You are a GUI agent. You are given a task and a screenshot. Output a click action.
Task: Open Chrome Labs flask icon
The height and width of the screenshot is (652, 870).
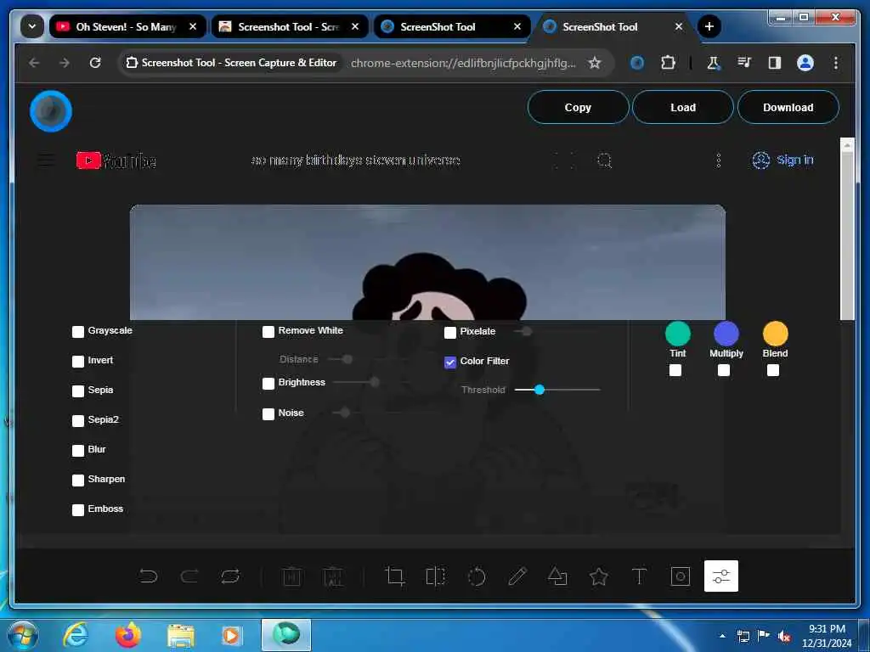(714, 63)
